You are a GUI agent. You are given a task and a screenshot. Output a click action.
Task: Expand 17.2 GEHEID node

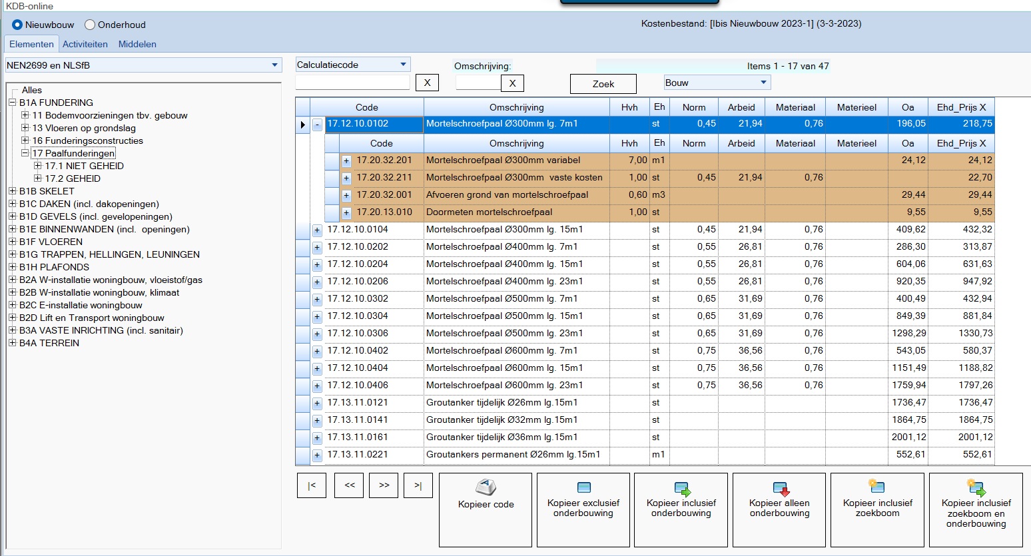[x=37, y=178]
